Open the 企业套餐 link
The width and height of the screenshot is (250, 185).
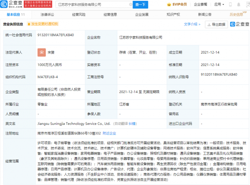(200, 4)
